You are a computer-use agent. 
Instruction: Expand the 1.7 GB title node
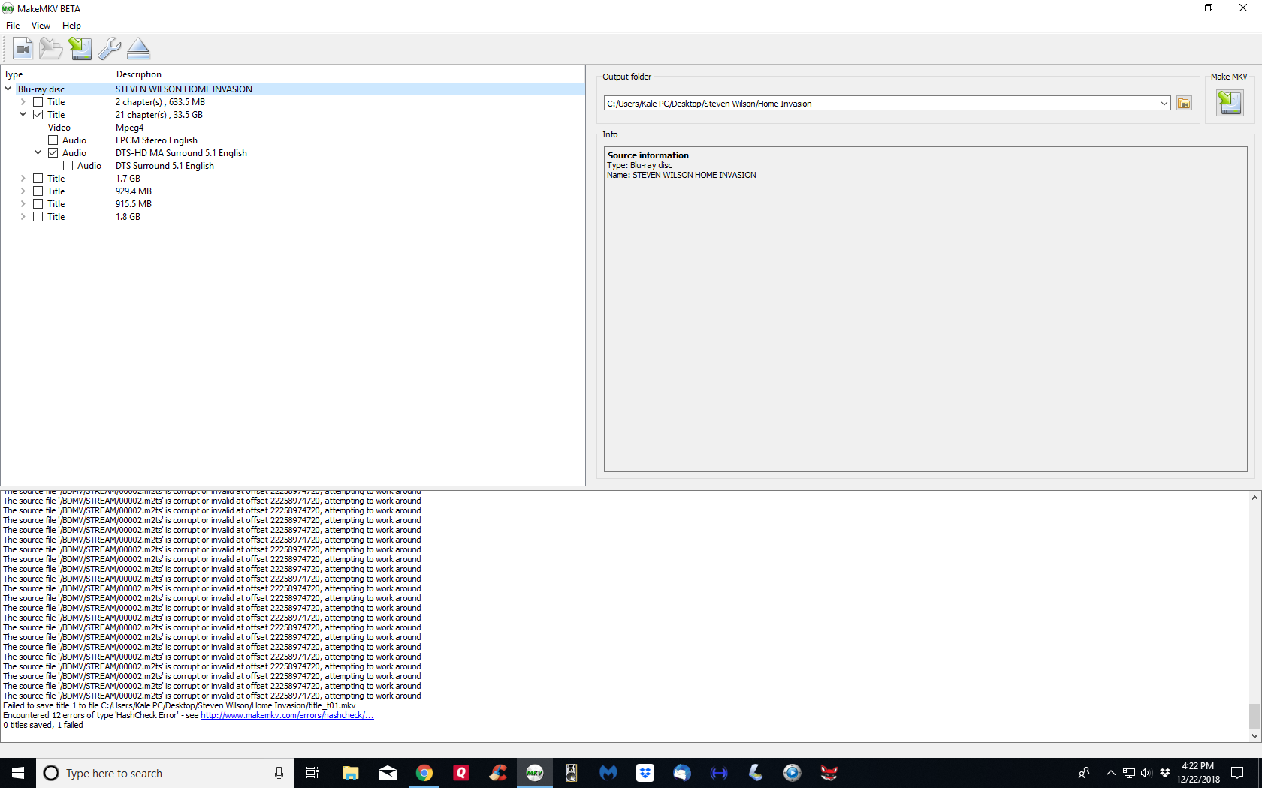click(x=23, y=179)
